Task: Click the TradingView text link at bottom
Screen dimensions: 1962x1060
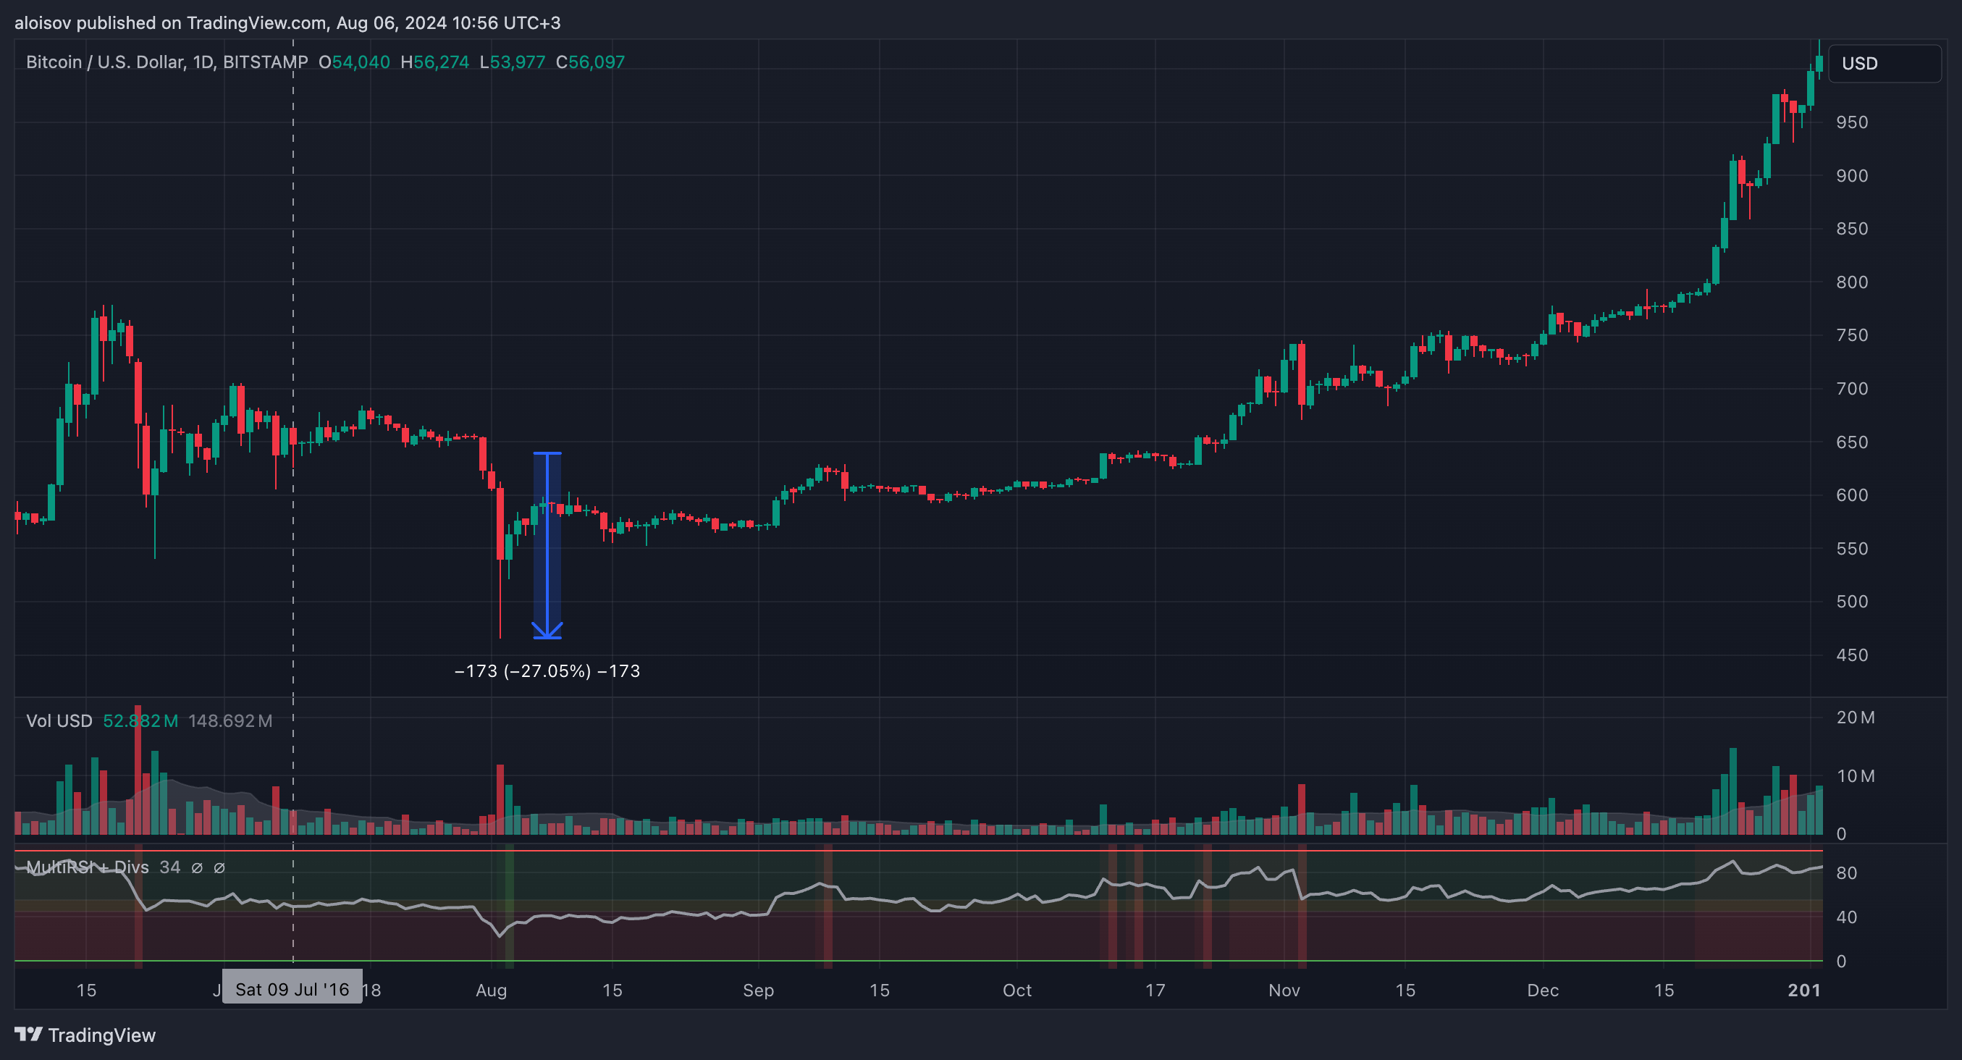Action: click(101, 1035)
